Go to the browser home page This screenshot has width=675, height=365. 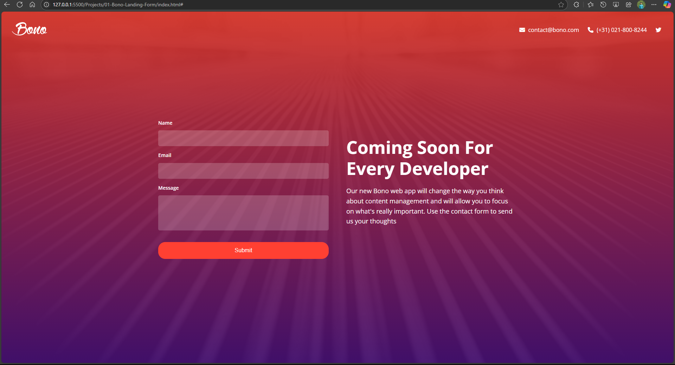[32, 5]
